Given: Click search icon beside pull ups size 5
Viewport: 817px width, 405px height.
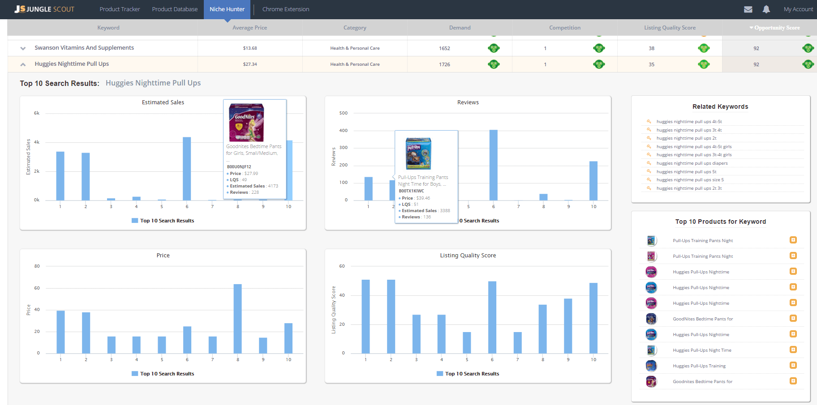Looking at the screenshot, I should coord(649,179).
